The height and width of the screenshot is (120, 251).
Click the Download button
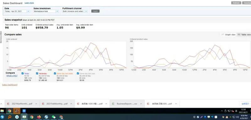(x=247, y=3)
